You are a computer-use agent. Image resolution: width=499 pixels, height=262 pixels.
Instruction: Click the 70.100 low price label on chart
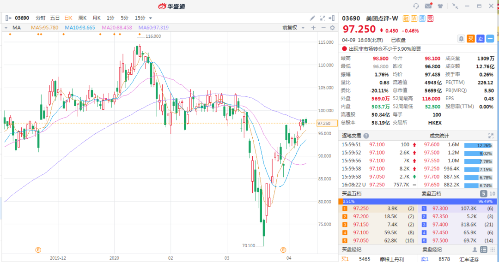249,245
